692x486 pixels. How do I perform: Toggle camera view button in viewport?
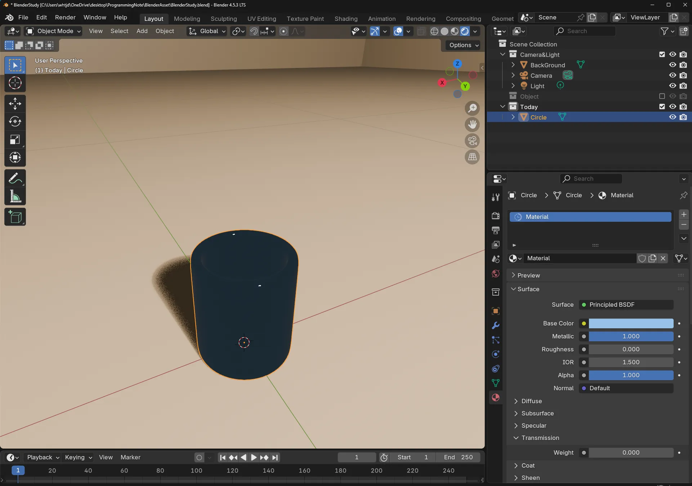click(472, 141)
